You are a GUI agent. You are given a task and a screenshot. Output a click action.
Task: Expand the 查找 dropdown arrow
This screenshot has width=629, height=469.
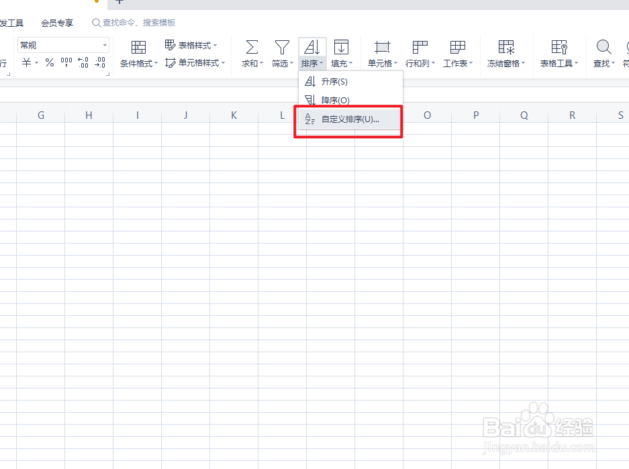tap(614, 63)
